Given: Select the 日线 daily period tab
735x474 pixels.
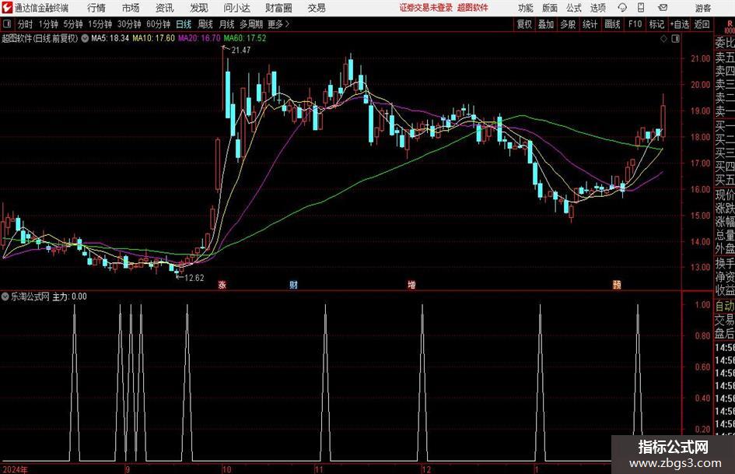Looking at the screenshot, I should coord(184,24).
